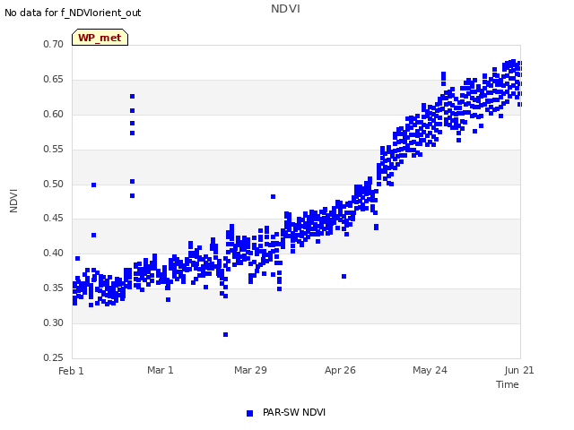Click the 0.25 y-axis tick label

[54, 357]
